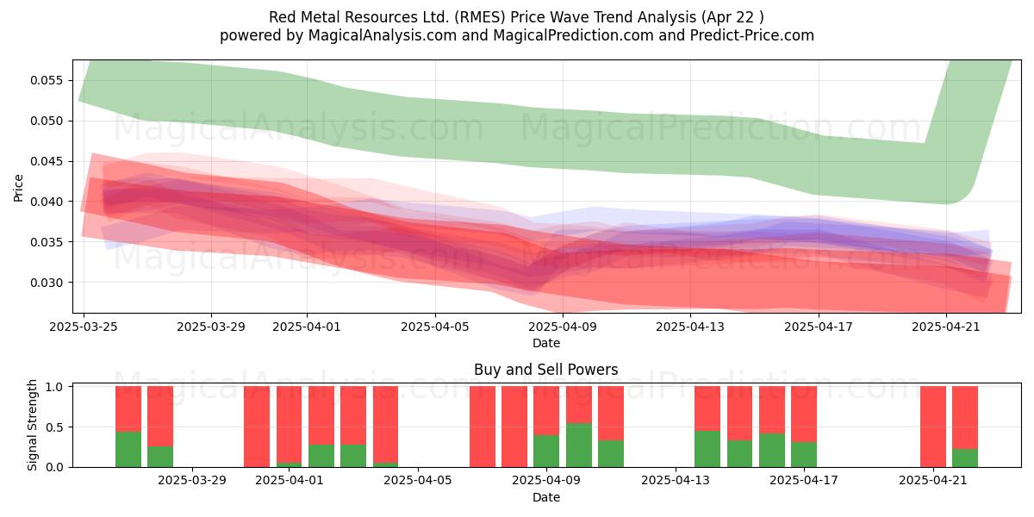The height and width of the screenshot is (517, 1034).
Task: Click the 0.045 price tick label
Action: [x=48, y=161]
